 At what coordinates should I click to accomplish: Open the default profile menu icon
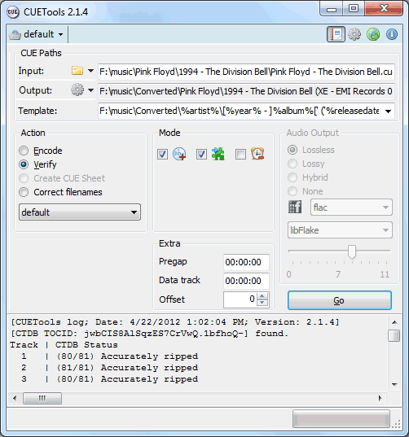15,35
